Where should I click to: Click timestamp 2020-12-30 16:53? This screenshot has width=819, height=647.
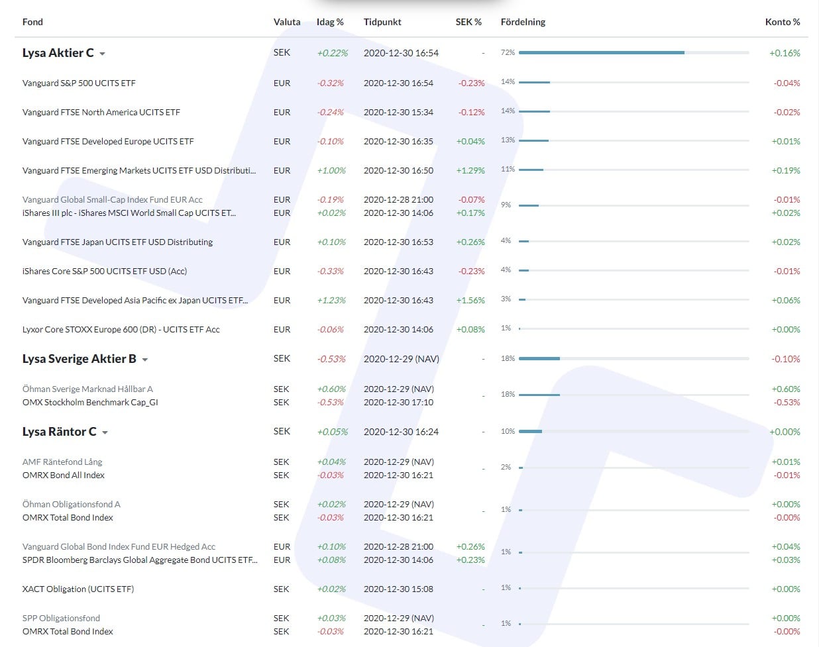pos(398,242)
